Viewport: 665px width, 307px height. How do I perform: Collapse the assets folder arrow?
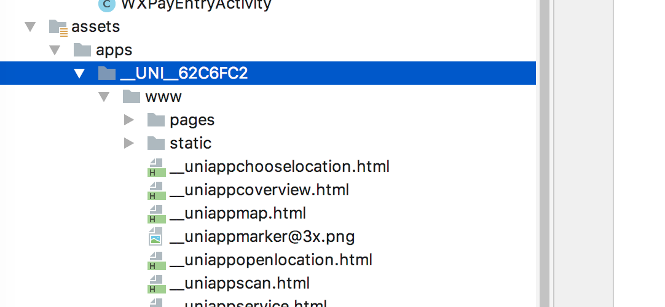(30, 27)
